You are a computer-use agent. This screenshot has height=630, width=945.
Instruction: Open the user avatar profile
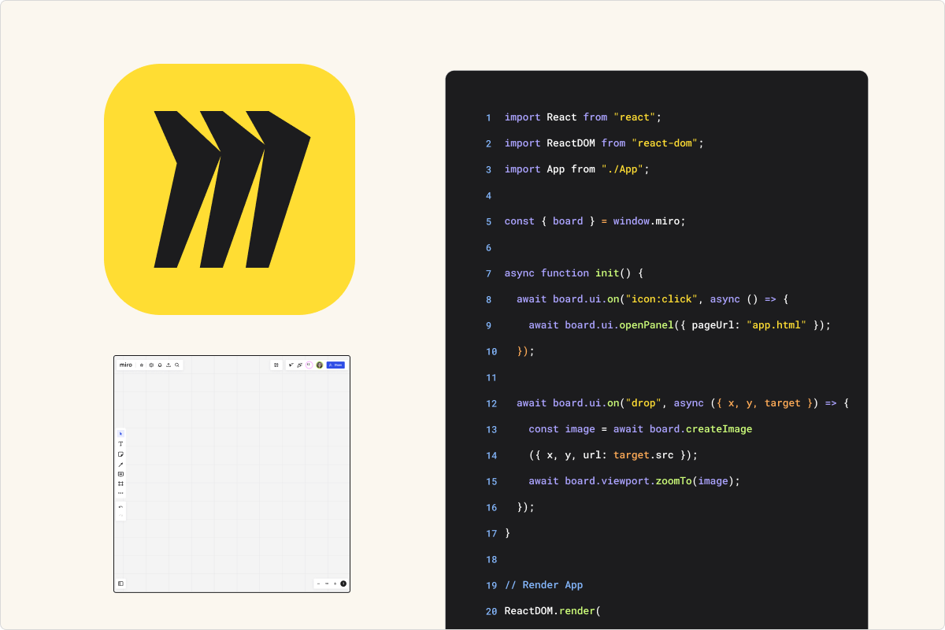320,365
